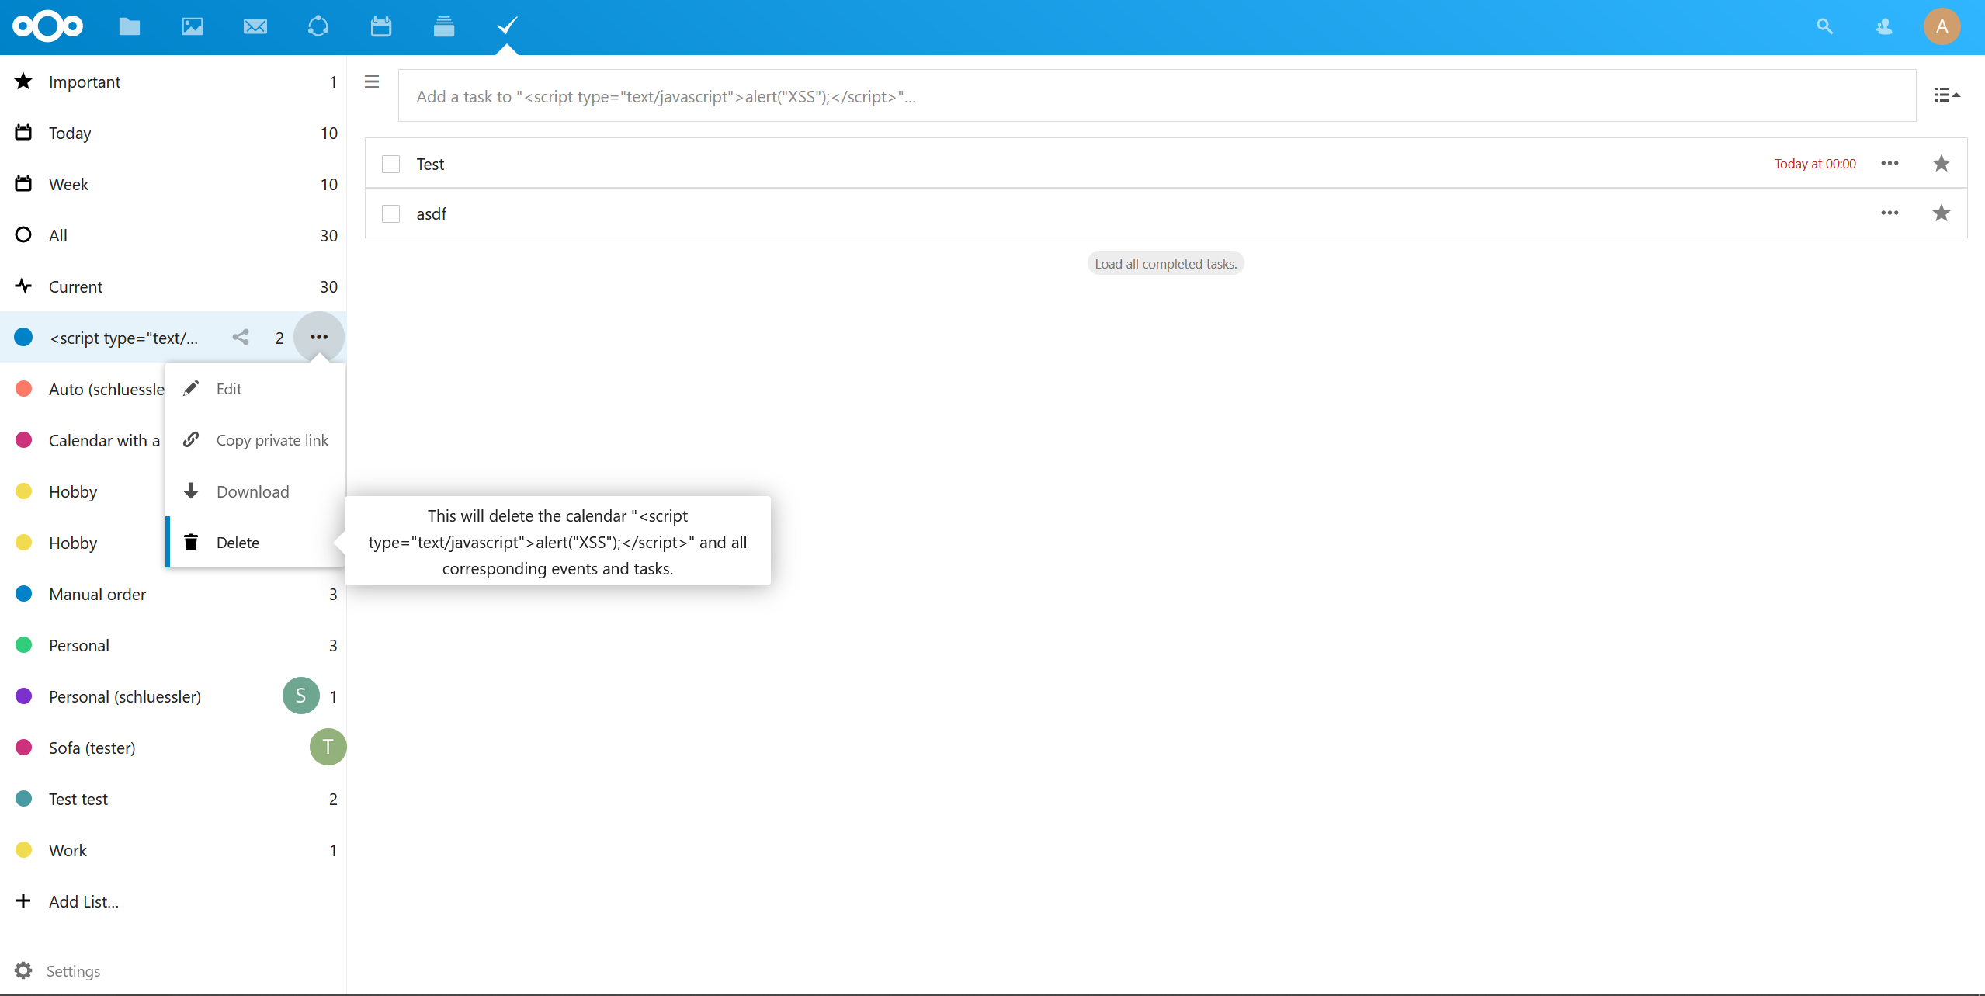This screenshot has height=996, width=1985.
Task: Choose Delete in the context menu
Action: pos(238,543)
